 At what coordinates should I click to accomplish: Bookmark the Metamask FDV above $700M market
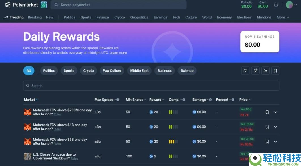267,112
